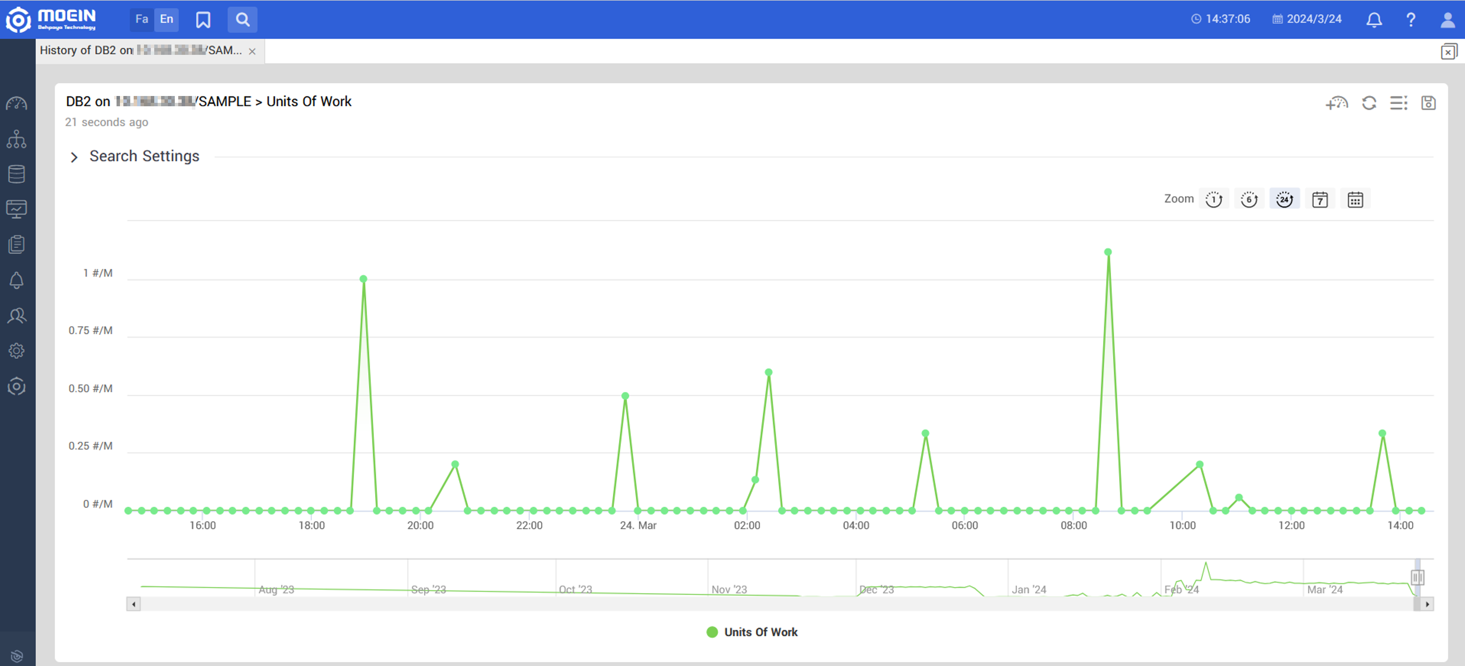The width and height of the screenshot is (1465, 666).
Task: Open the users sidebar icon
Action: [17, 316]
